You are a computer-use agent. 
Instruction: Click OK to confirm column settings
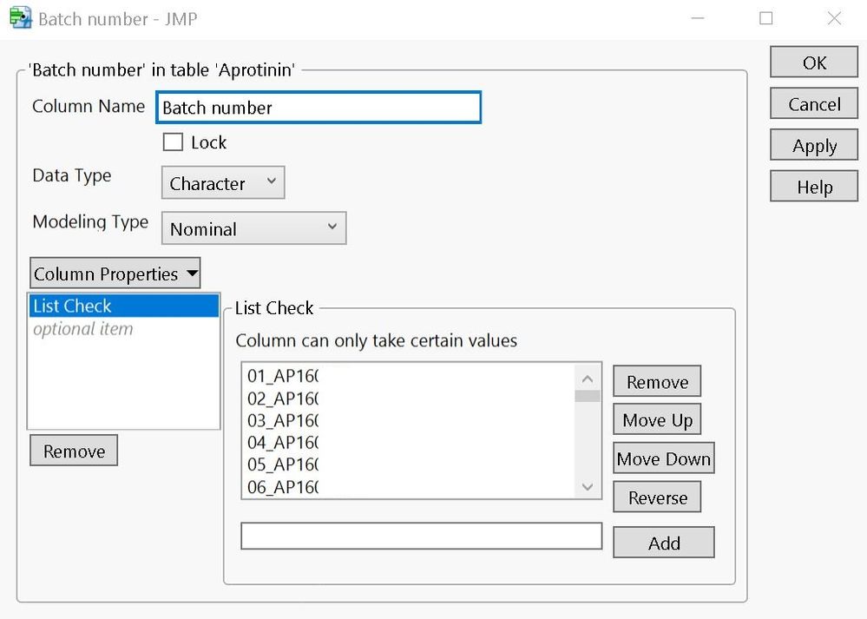coord(814,63)
